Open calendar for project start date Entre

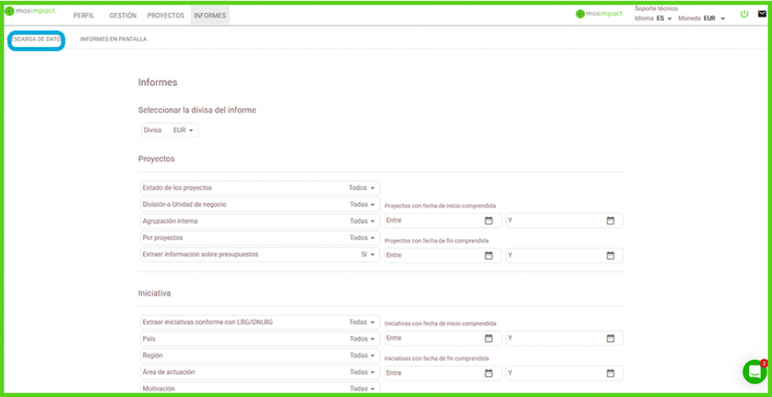point(488,221)
